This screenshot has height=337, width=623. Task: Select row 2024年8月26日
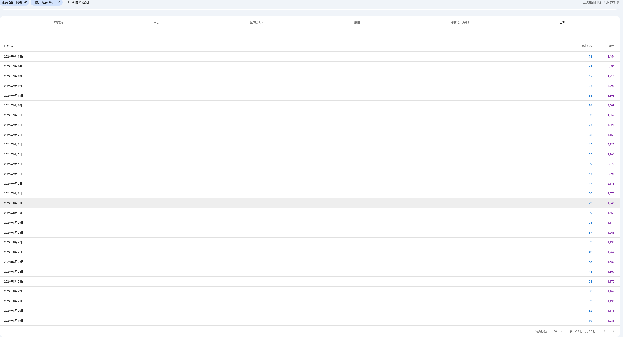pos(310,252)
